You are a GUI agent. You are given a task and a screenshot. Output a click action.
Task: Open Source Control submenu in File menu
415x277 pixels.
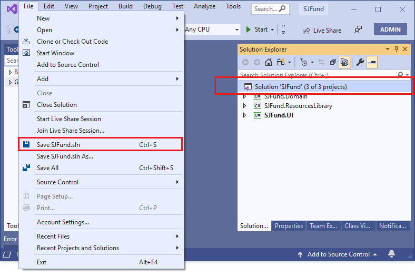tap(101, 182)
